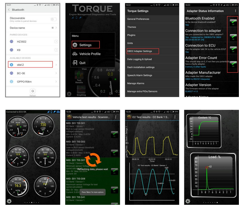
Task: Open overflow menu in O2 Test results
Action: (175, 117)
